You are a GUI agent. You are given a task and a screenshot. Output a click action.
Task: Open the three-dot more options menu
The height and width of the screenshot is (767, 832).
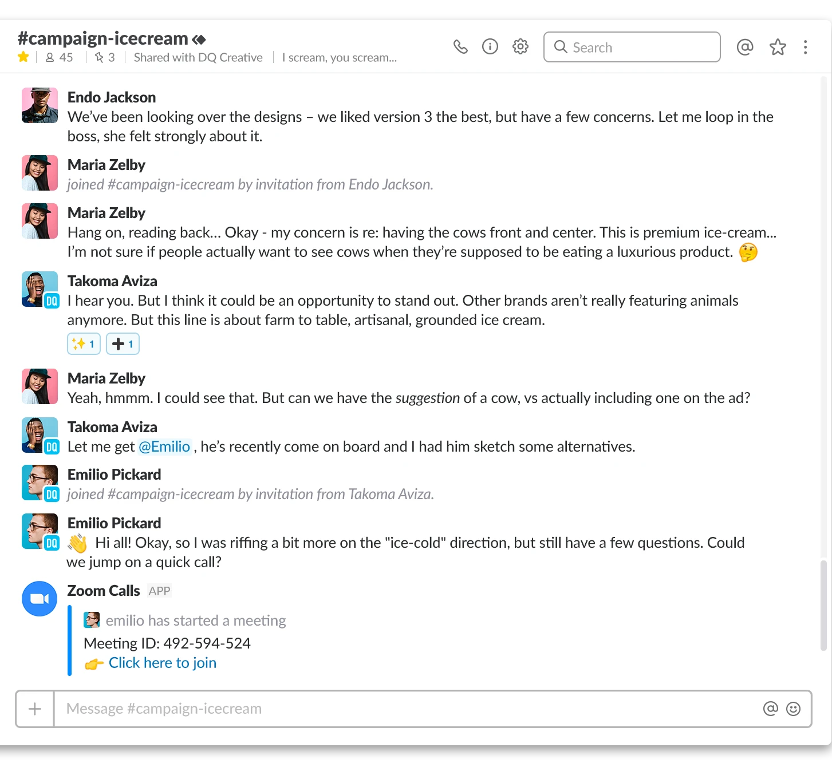coord(806,47)
